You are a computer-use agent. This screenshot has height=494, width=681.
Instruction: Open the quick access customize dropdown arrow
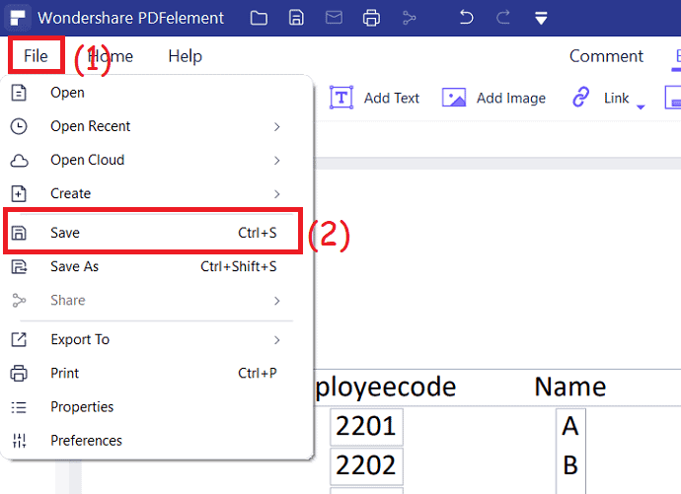541,18
